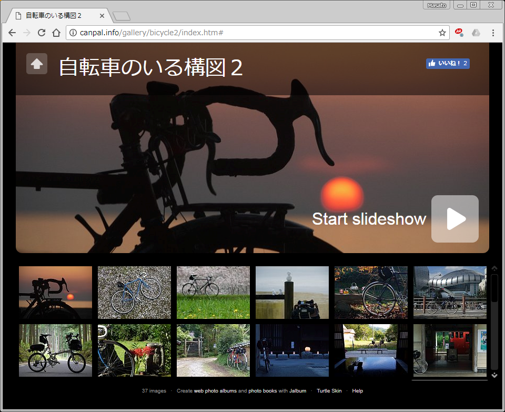This screenshot has height=412, width=505.
Task: Click the browser forward arrow
Action: click(27, 33)
